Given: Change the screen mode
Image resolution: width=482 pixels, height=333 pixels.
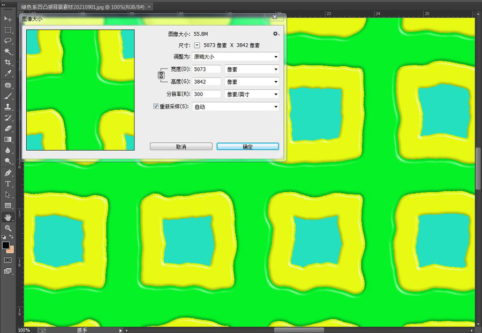Looking at the screenshot, I should [7, 271].
